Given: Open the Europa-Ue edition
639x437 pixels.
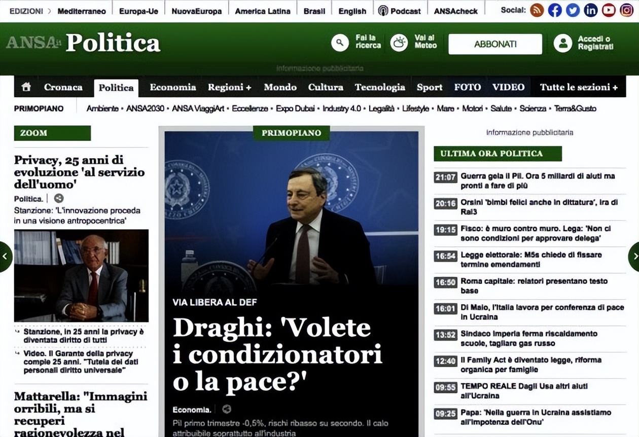Looking at the screenshot, I should coord(138,11).
